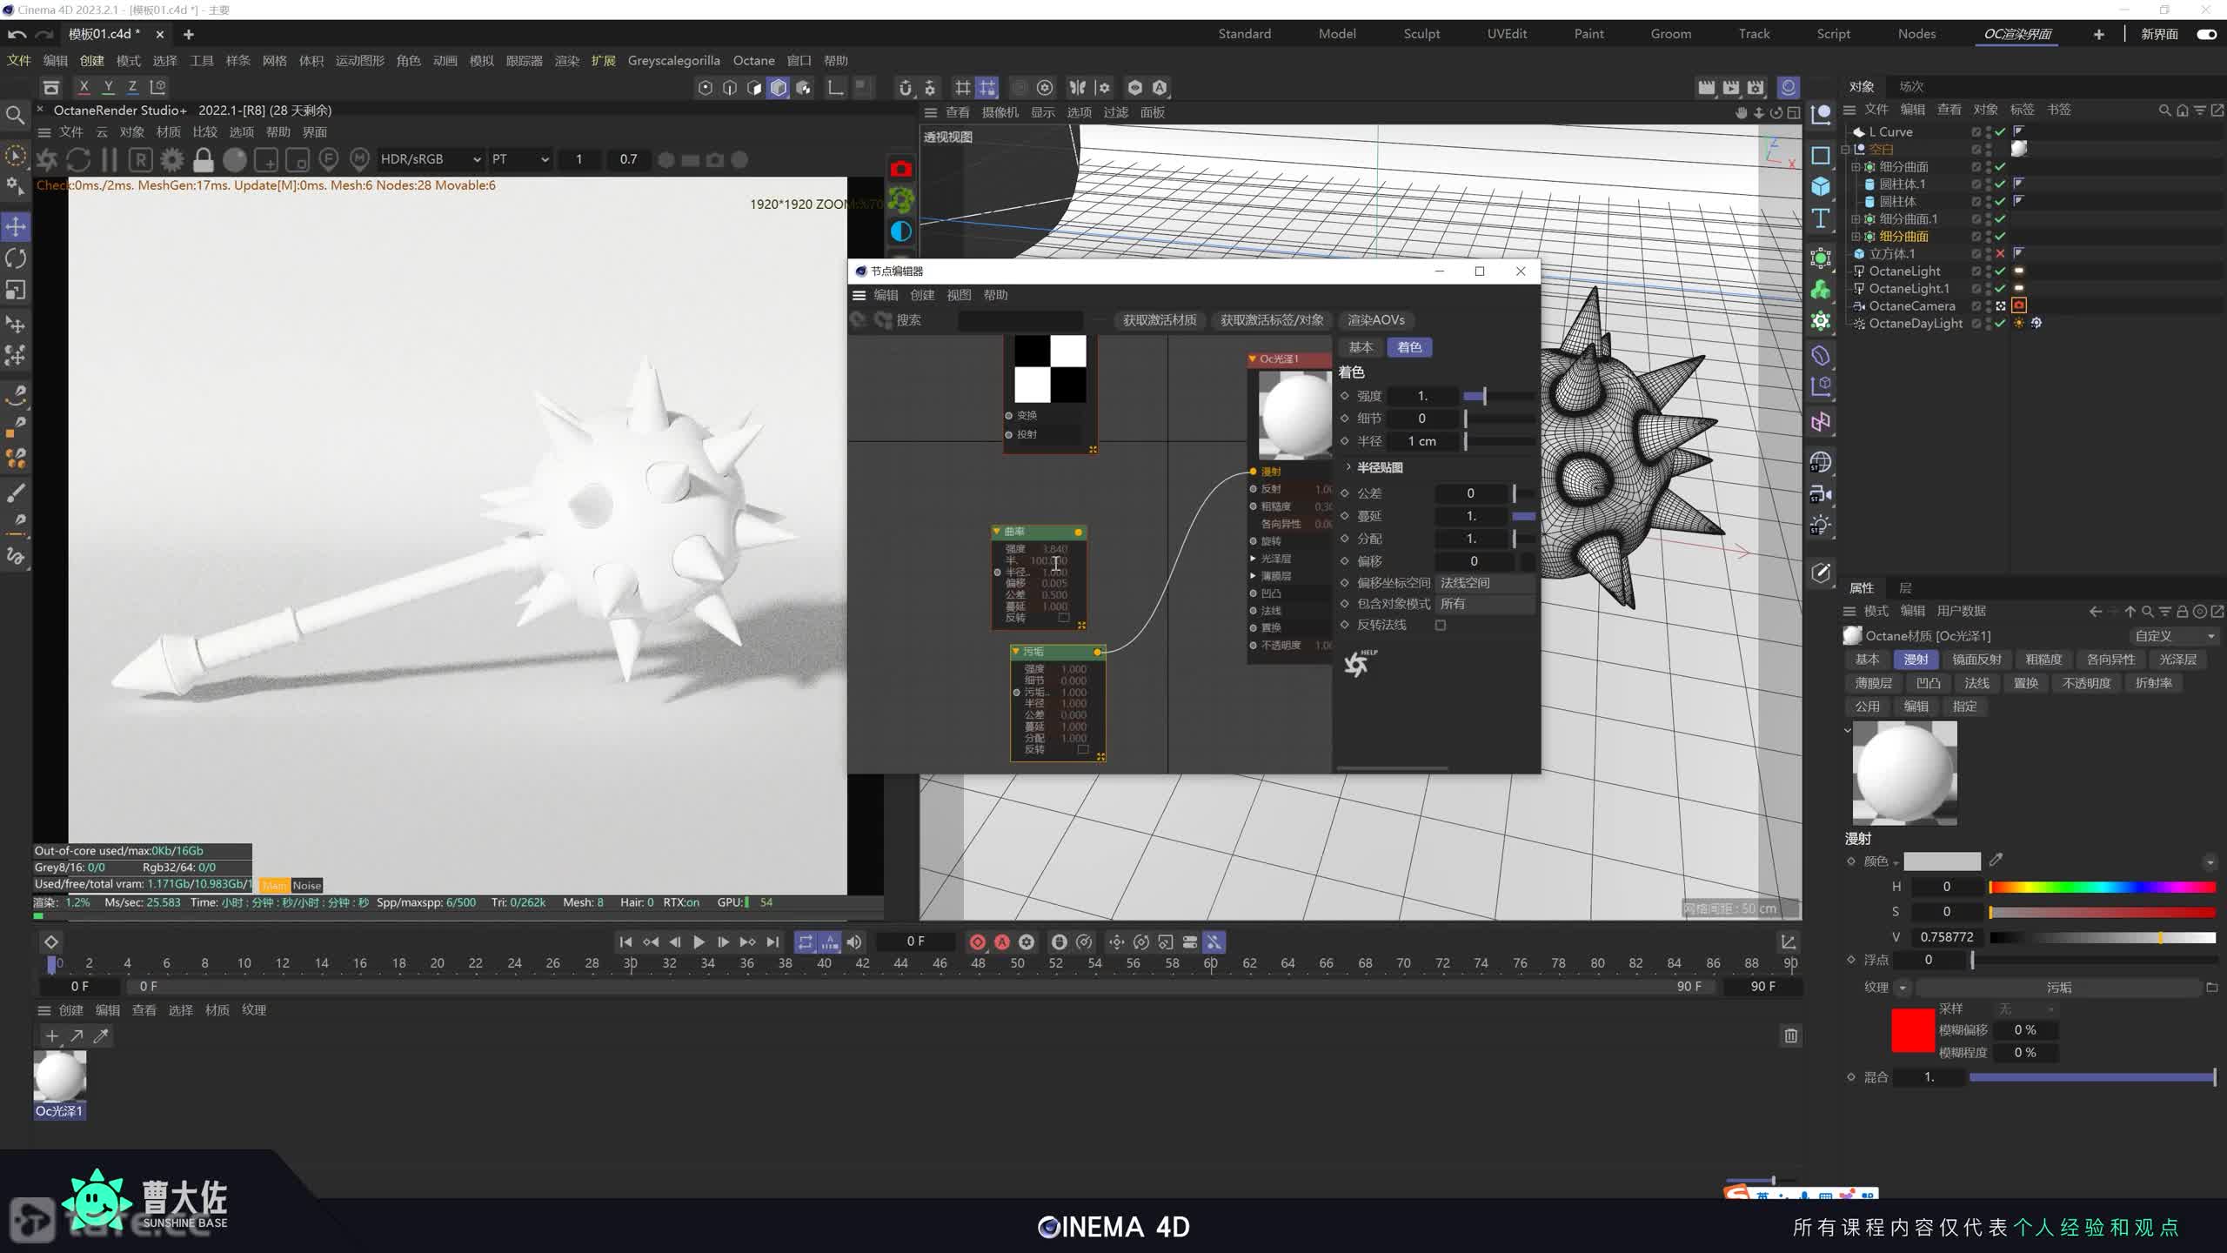Click the 渲染AOVs button
Screen dimensions: 2227x1253
pos(1375,320)
